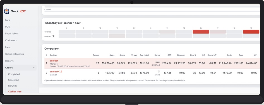Viewport: 264px width, 105px height.
Task: Click the ₹894.54 GST value
Action: [167, 63]
